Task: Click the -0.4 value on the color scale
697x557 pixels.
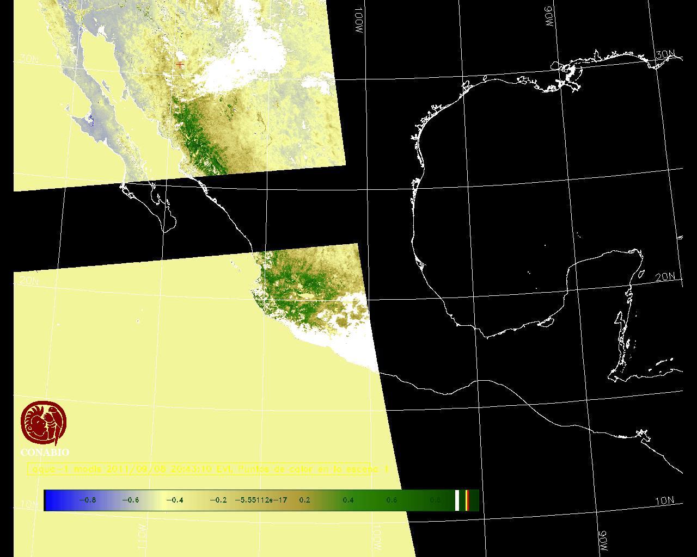Action: point(174,500)
